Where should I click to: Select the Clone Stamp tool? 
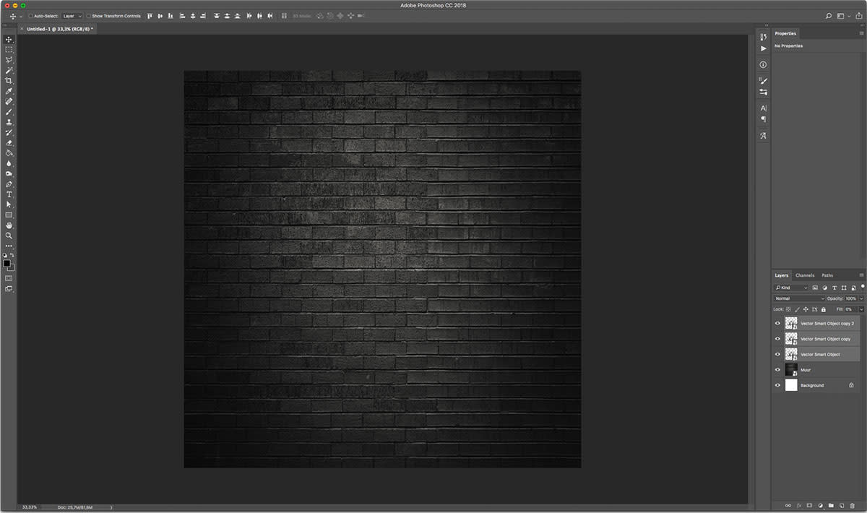tap(9, 122)
